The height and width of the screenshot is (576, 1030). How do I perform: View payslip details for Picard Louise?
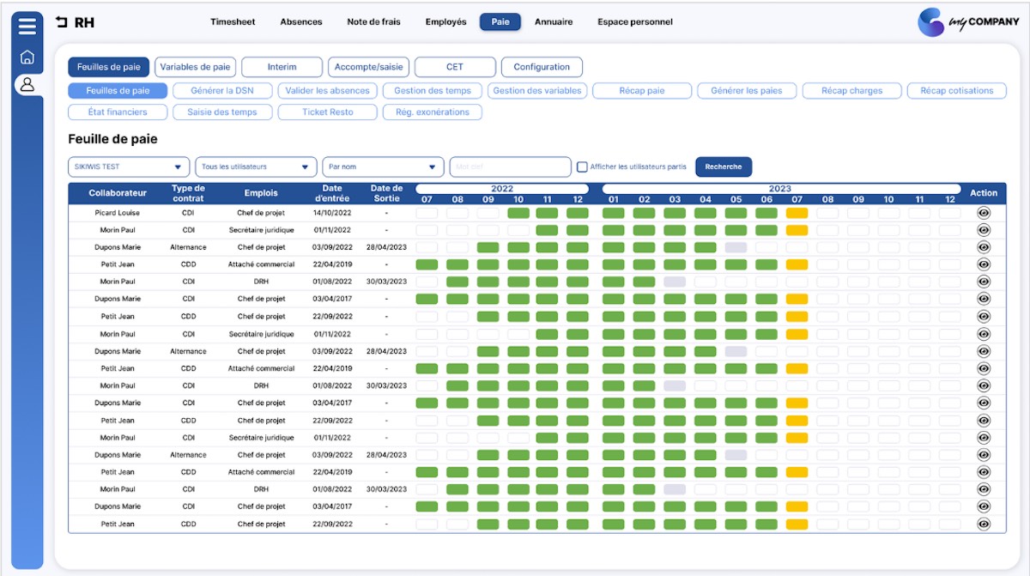[984, 213]
